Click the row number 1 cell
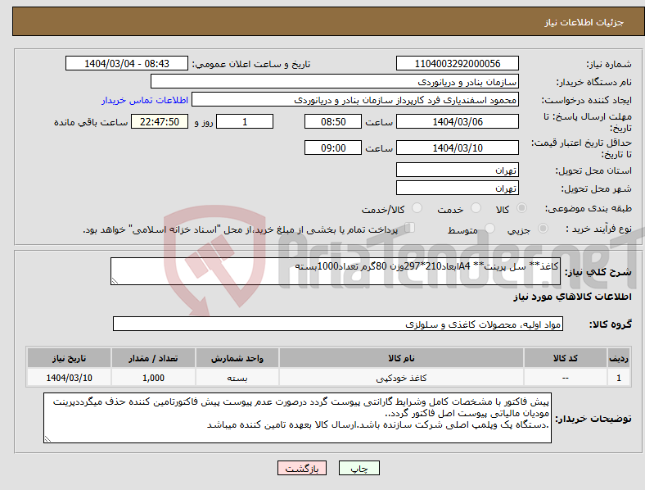 619,378
